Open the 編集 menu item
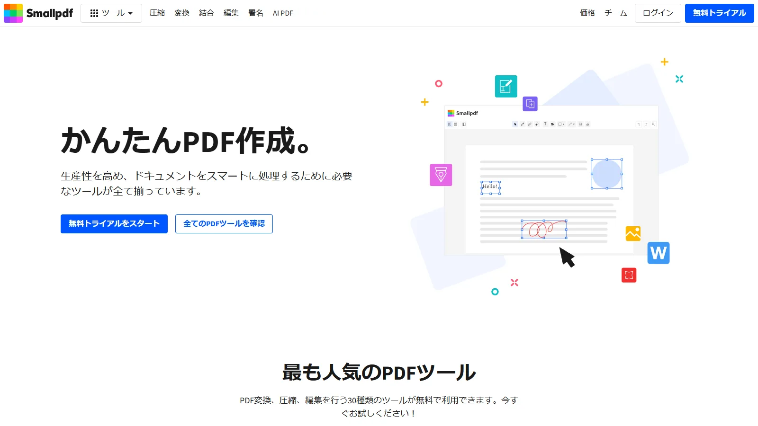Image resolution: width=758 pixels, height=426 pixels. [231, 13]
